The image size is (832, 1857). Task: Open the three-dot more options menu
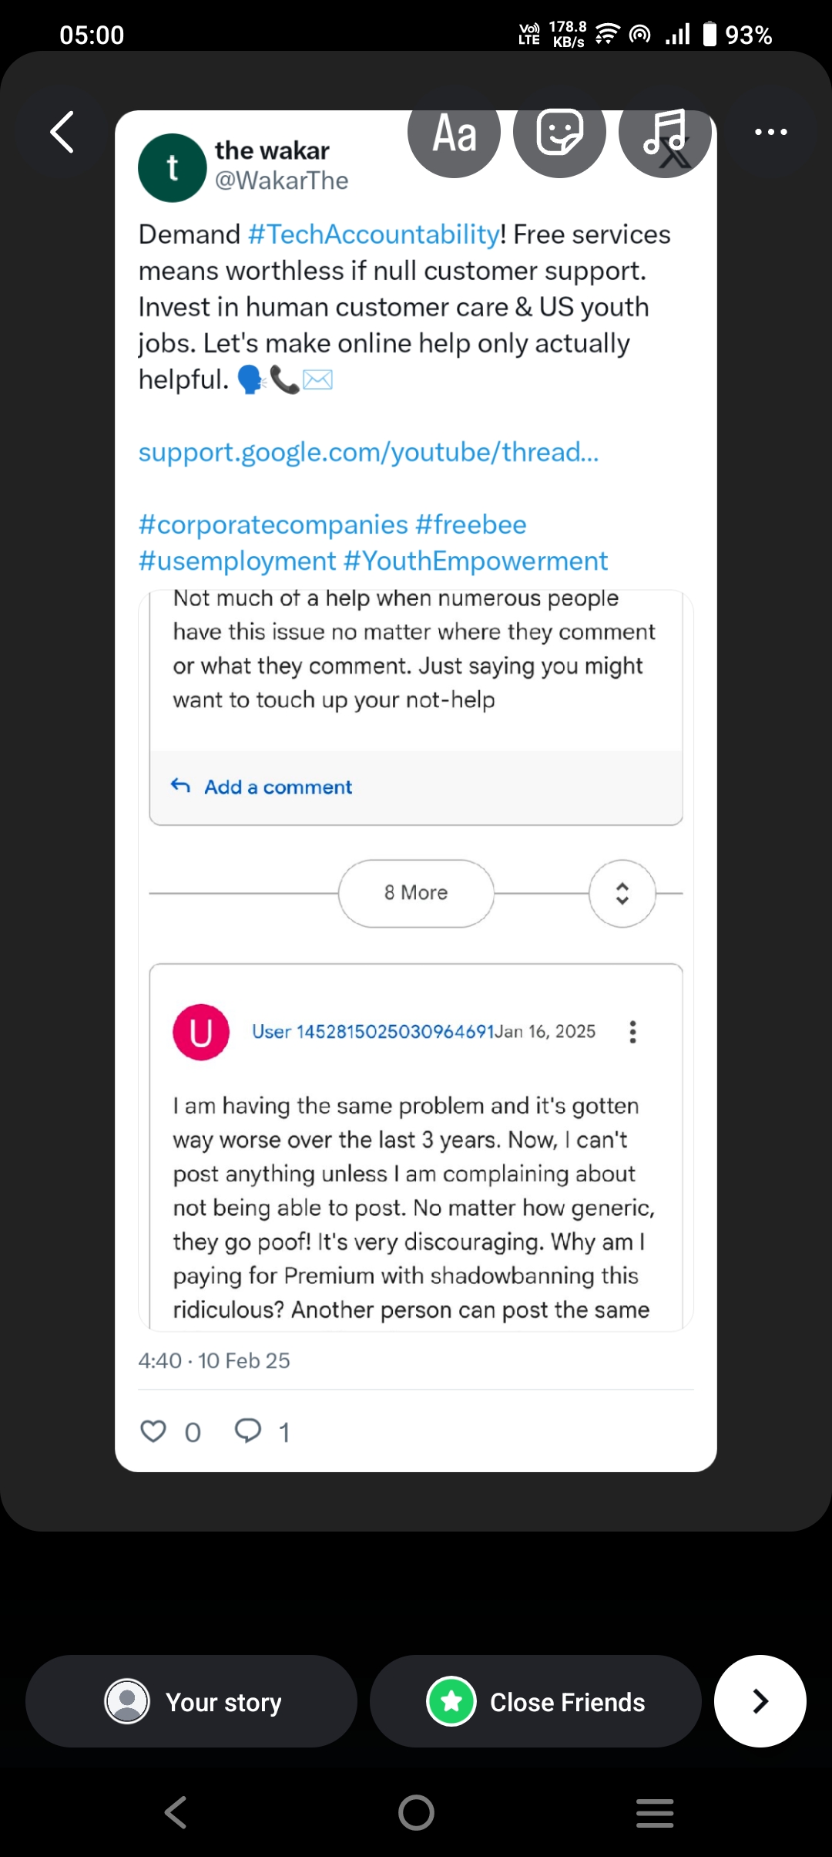[770, 132]
